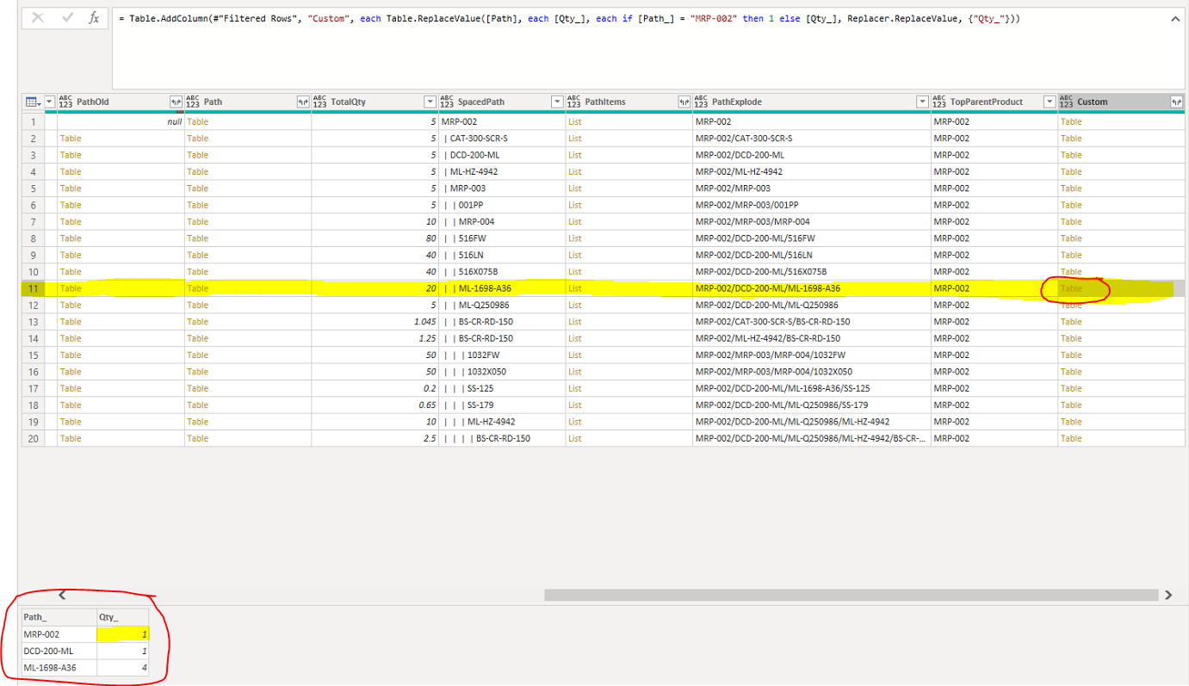The height and width of the screenshot is (686, 1189).
Task: Open the Path Table link in row 11
Action: click(197, 288)
